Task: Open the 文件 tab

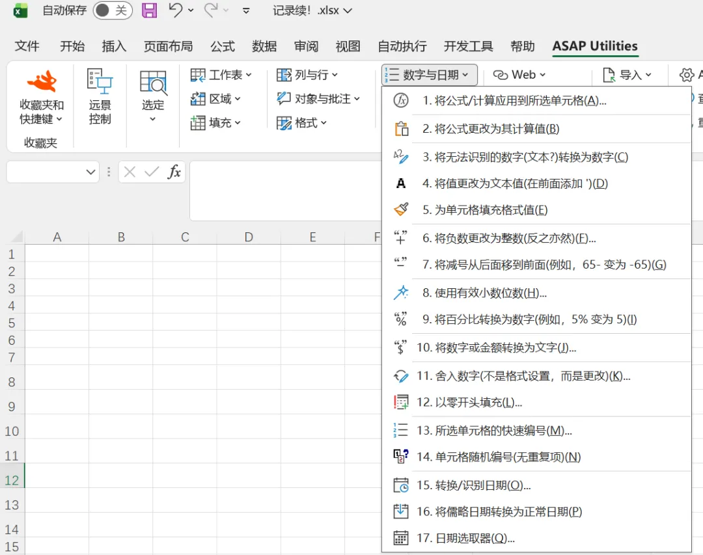Action: tap(27, 46)
